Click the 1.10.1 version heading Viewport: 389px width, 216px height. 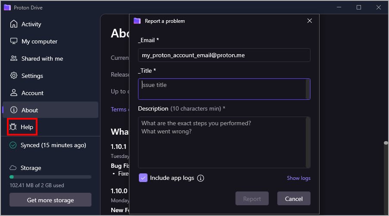click(x=119, y=146)
